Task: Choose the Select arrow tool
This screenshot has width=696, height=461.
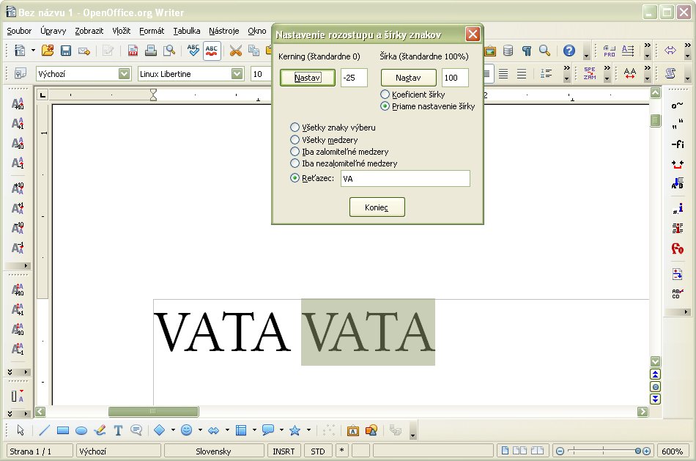Action: pyautogui.click(x=21, y=430)
